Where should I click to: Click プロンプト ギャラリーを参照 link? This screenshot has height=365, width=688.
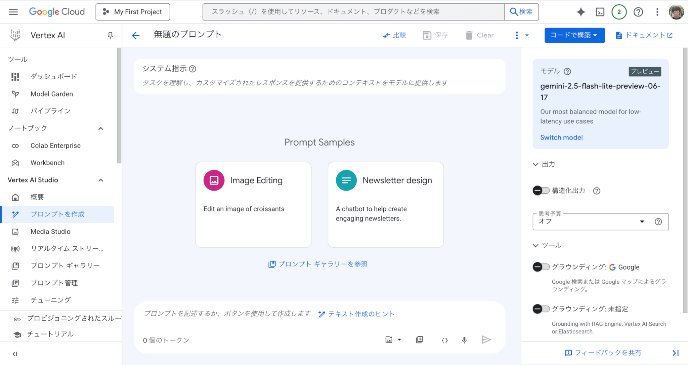click(318, 264)
